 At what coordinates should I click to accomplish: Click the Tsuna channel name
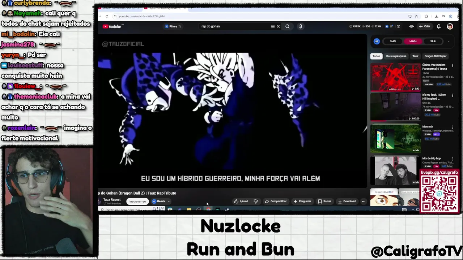(425, 73)
